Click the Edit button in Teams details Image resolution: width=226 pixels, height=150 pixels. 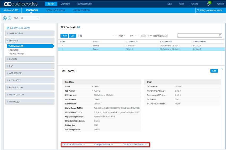pyautogui.click(x=214, y=71)
